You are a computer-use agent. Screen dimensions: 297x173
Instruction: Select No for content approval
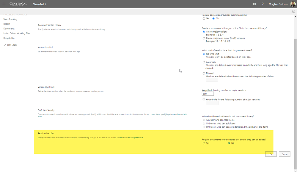pos(213,18)
